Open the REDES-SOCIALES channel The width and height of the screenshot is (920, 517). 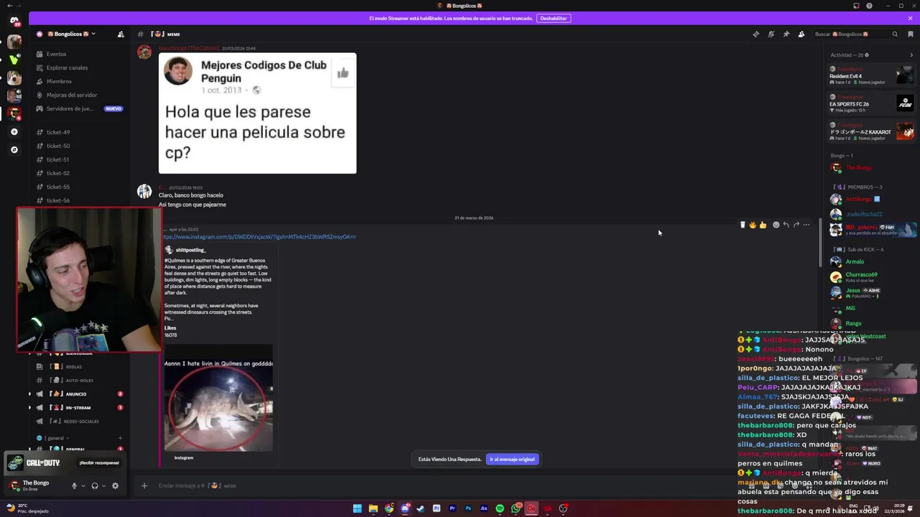pos(80,421)
